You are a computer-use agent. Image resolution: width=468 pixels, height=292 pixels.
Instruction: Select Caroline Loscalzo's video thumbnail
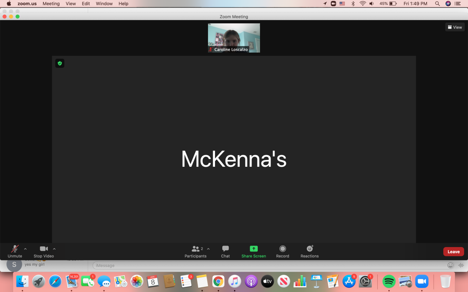pyautogui.click(x=234, y=38)
